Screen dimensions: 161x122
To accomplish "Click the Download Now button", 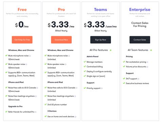I will (x=61, y=40).
